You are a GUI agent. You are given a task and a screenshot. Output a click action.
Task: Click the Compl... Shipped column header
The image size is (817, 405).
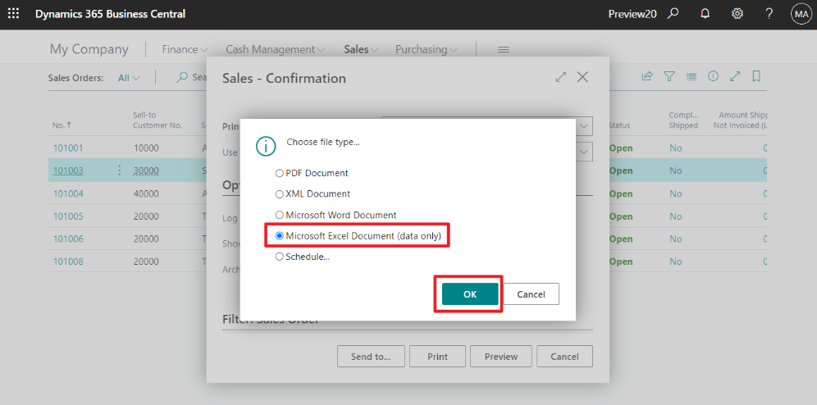pos(683,121)
